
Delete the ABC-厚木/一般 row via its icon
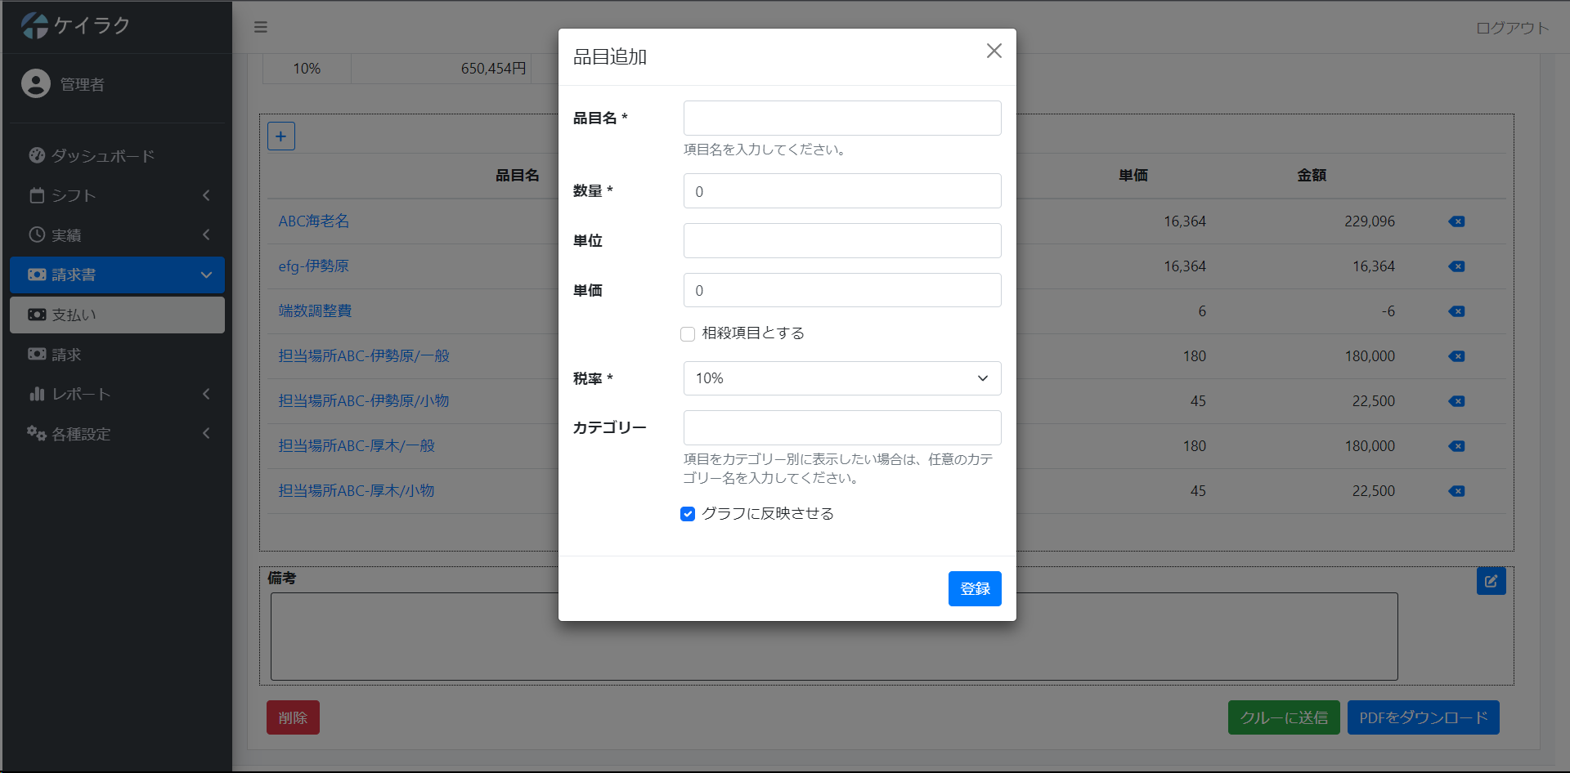pyautogui.click(x=1456, y=446)
